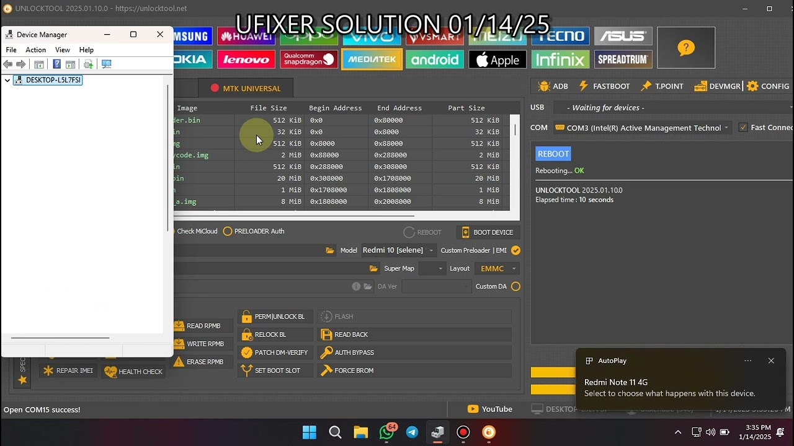This screenshot has width=794, height=446.
Task: Open the question mark help tile
Action: pyautogui.click(x=686, y=48)
